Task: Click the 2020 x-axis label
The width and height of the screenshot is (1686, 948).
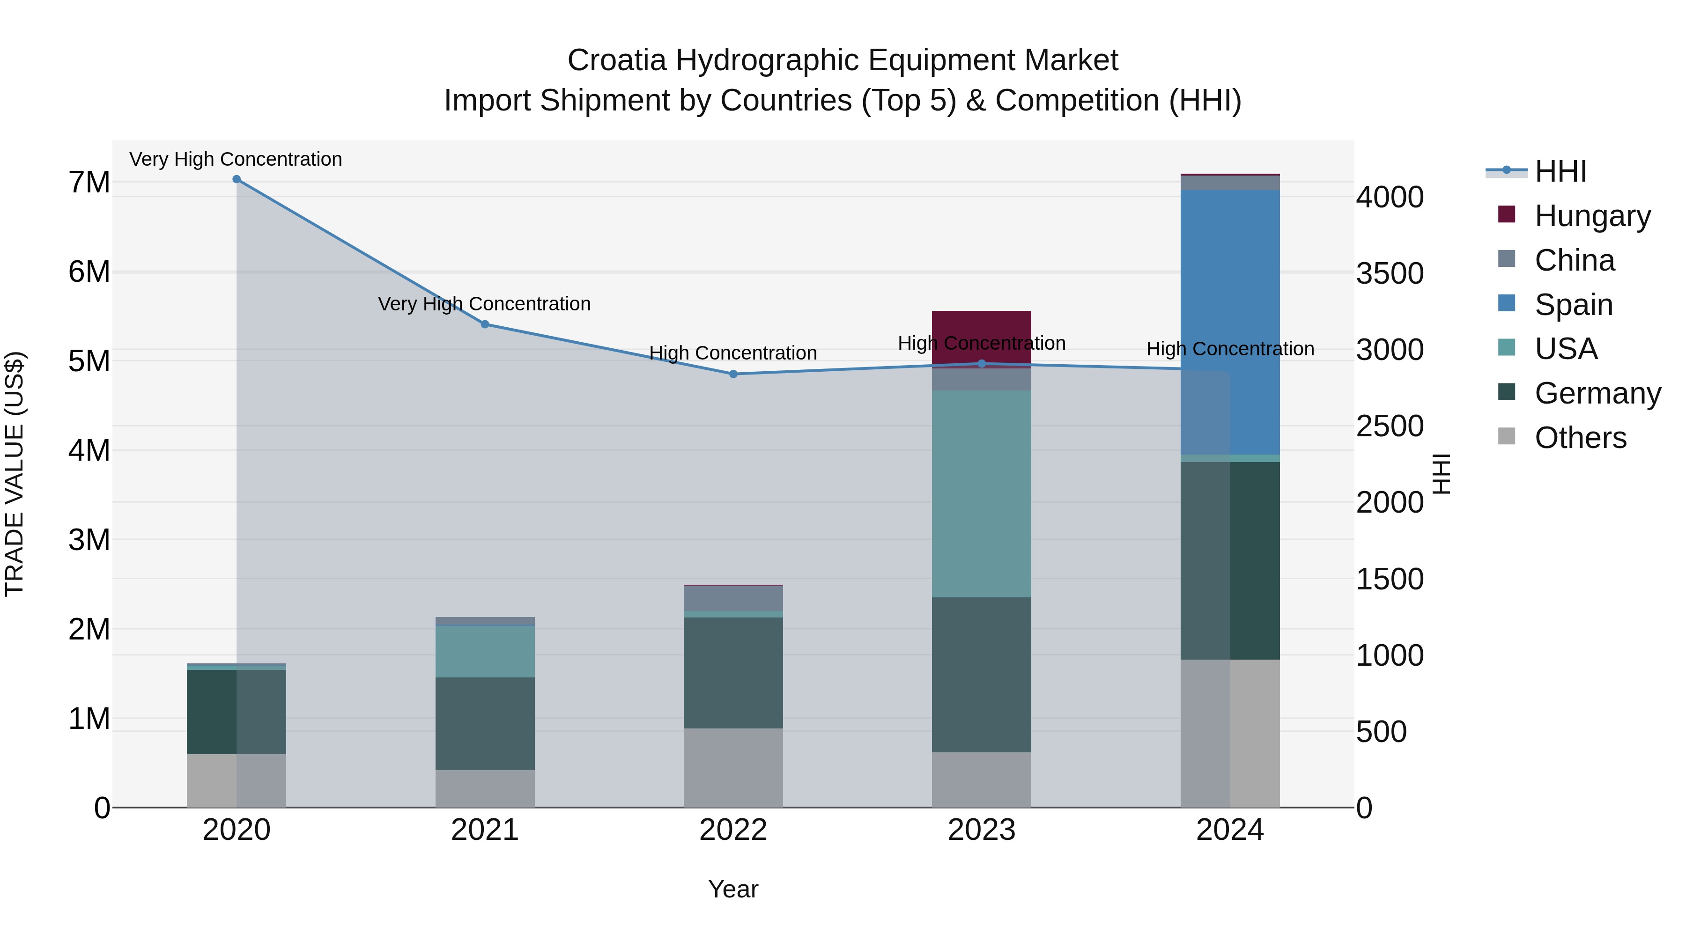Action: point(237,830)
